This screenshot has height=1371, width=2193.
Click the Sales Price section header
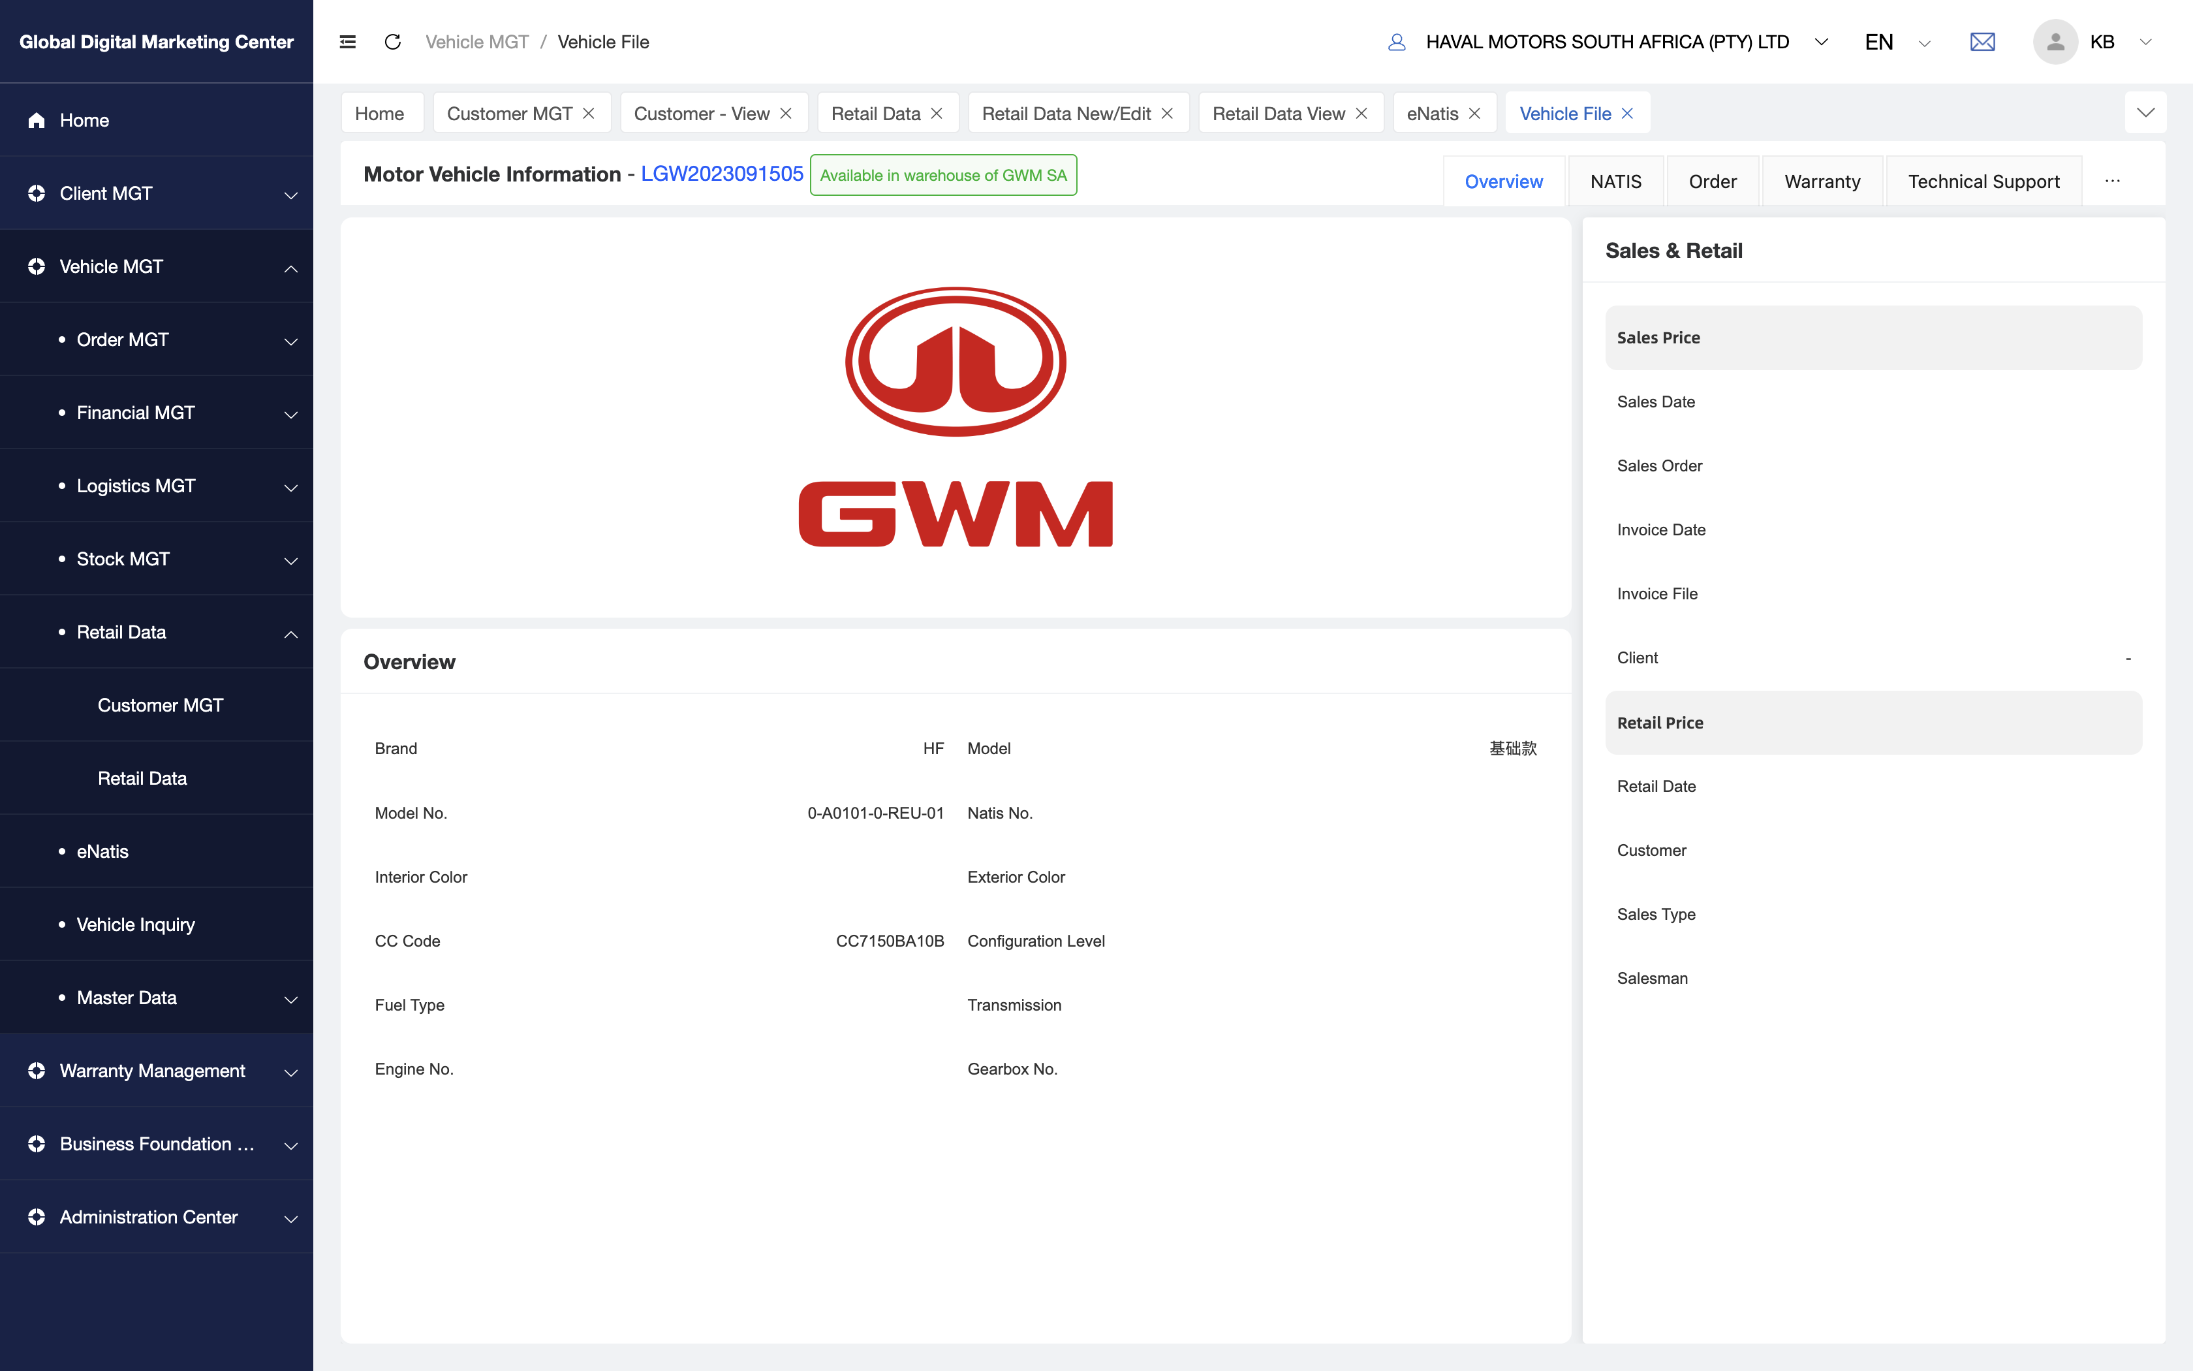pos(1873,338)
